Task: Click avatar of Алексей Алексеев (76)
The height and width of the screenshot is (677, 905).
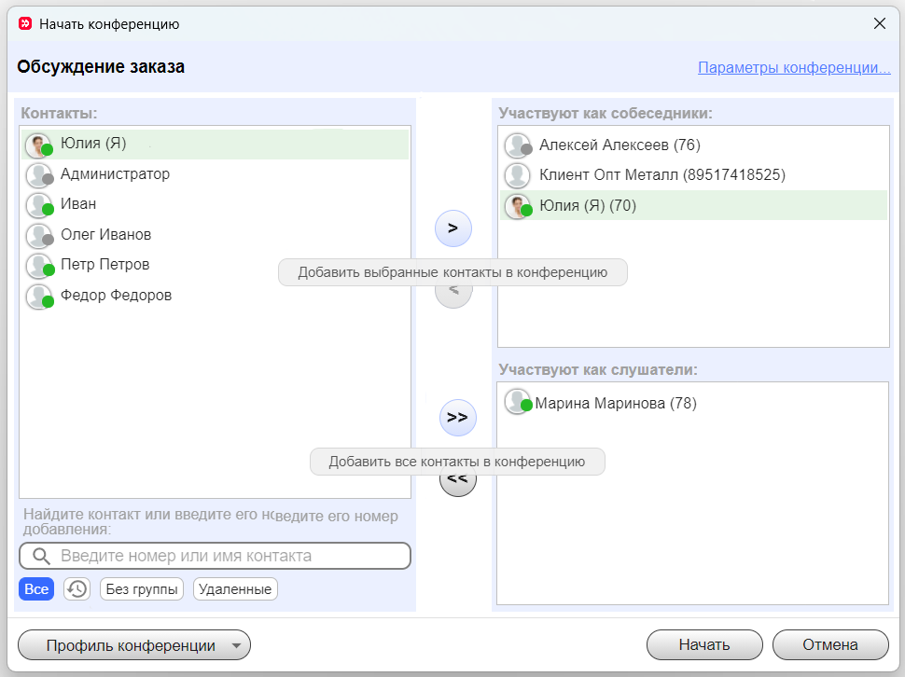Action: [517, 145]
